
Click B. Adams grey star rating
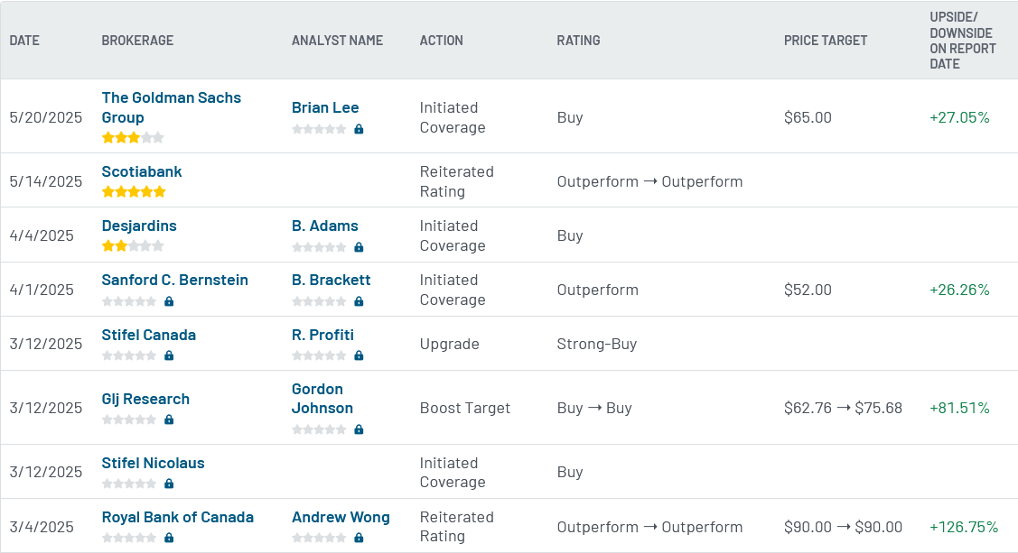point(319,247)
